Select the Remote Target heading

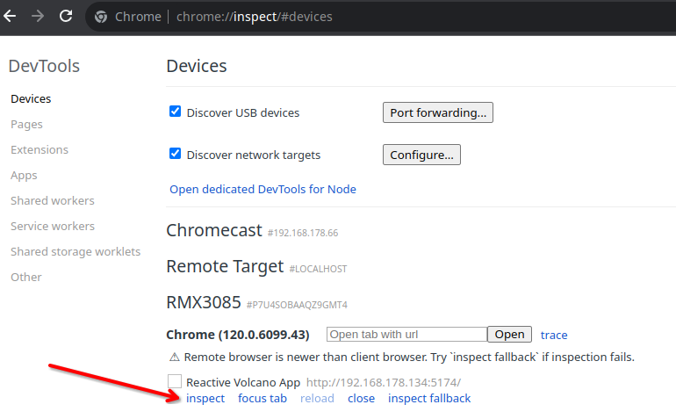[x=225, y=267]
